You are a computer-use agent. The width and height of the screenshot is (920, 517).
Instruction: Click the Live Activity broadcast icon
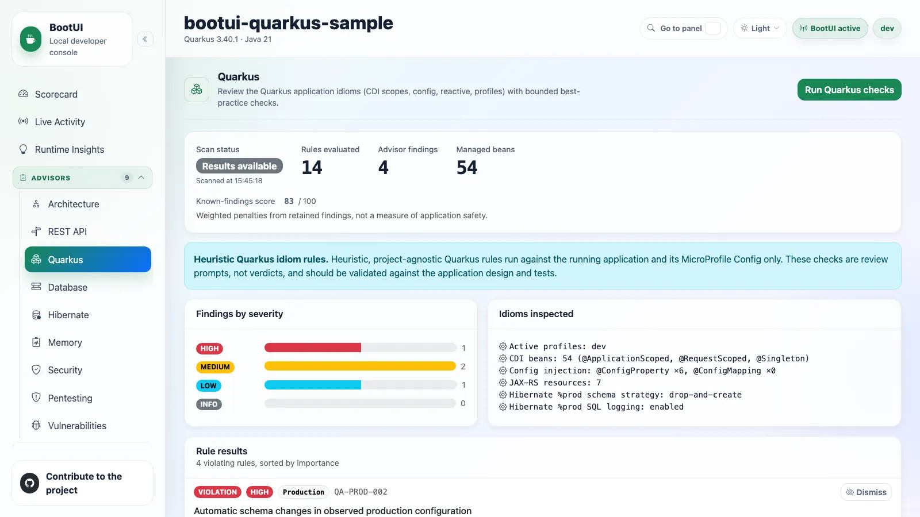(24, 121)
